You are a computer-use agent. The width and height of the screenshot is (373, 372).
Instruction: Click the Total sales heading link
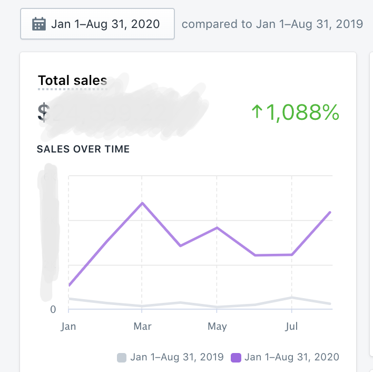tap(73, 81)
